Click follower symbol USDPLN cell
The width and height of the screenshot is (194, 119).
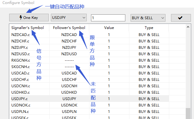tap(69, 112)
